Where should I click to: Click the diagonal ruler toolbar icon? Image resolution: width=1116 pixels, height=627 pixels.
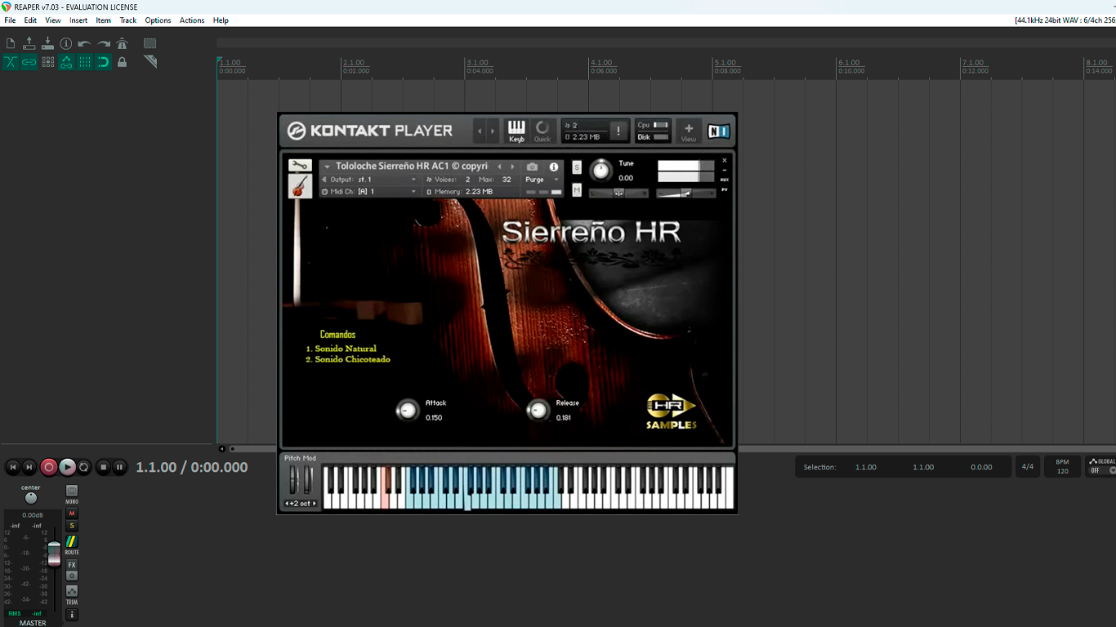pyautogui.click(x=150, y=62)
